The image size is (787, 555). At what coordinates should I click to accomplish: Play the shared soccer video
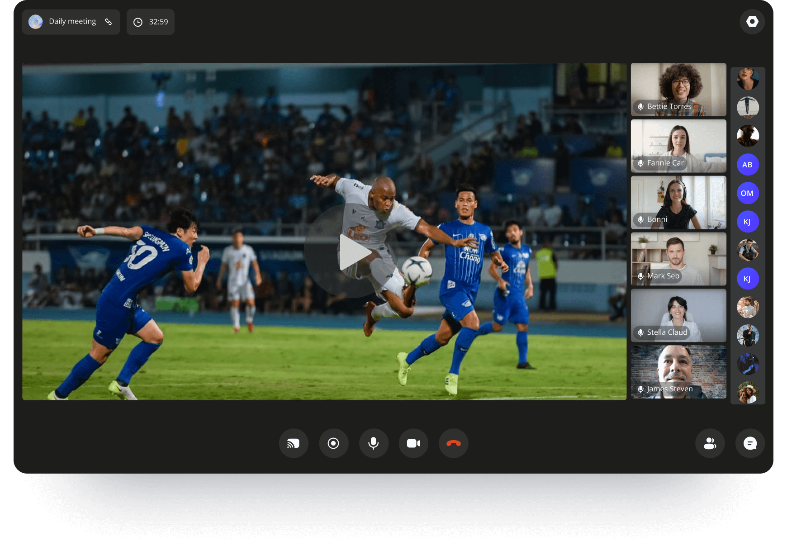tap(351, 251)
